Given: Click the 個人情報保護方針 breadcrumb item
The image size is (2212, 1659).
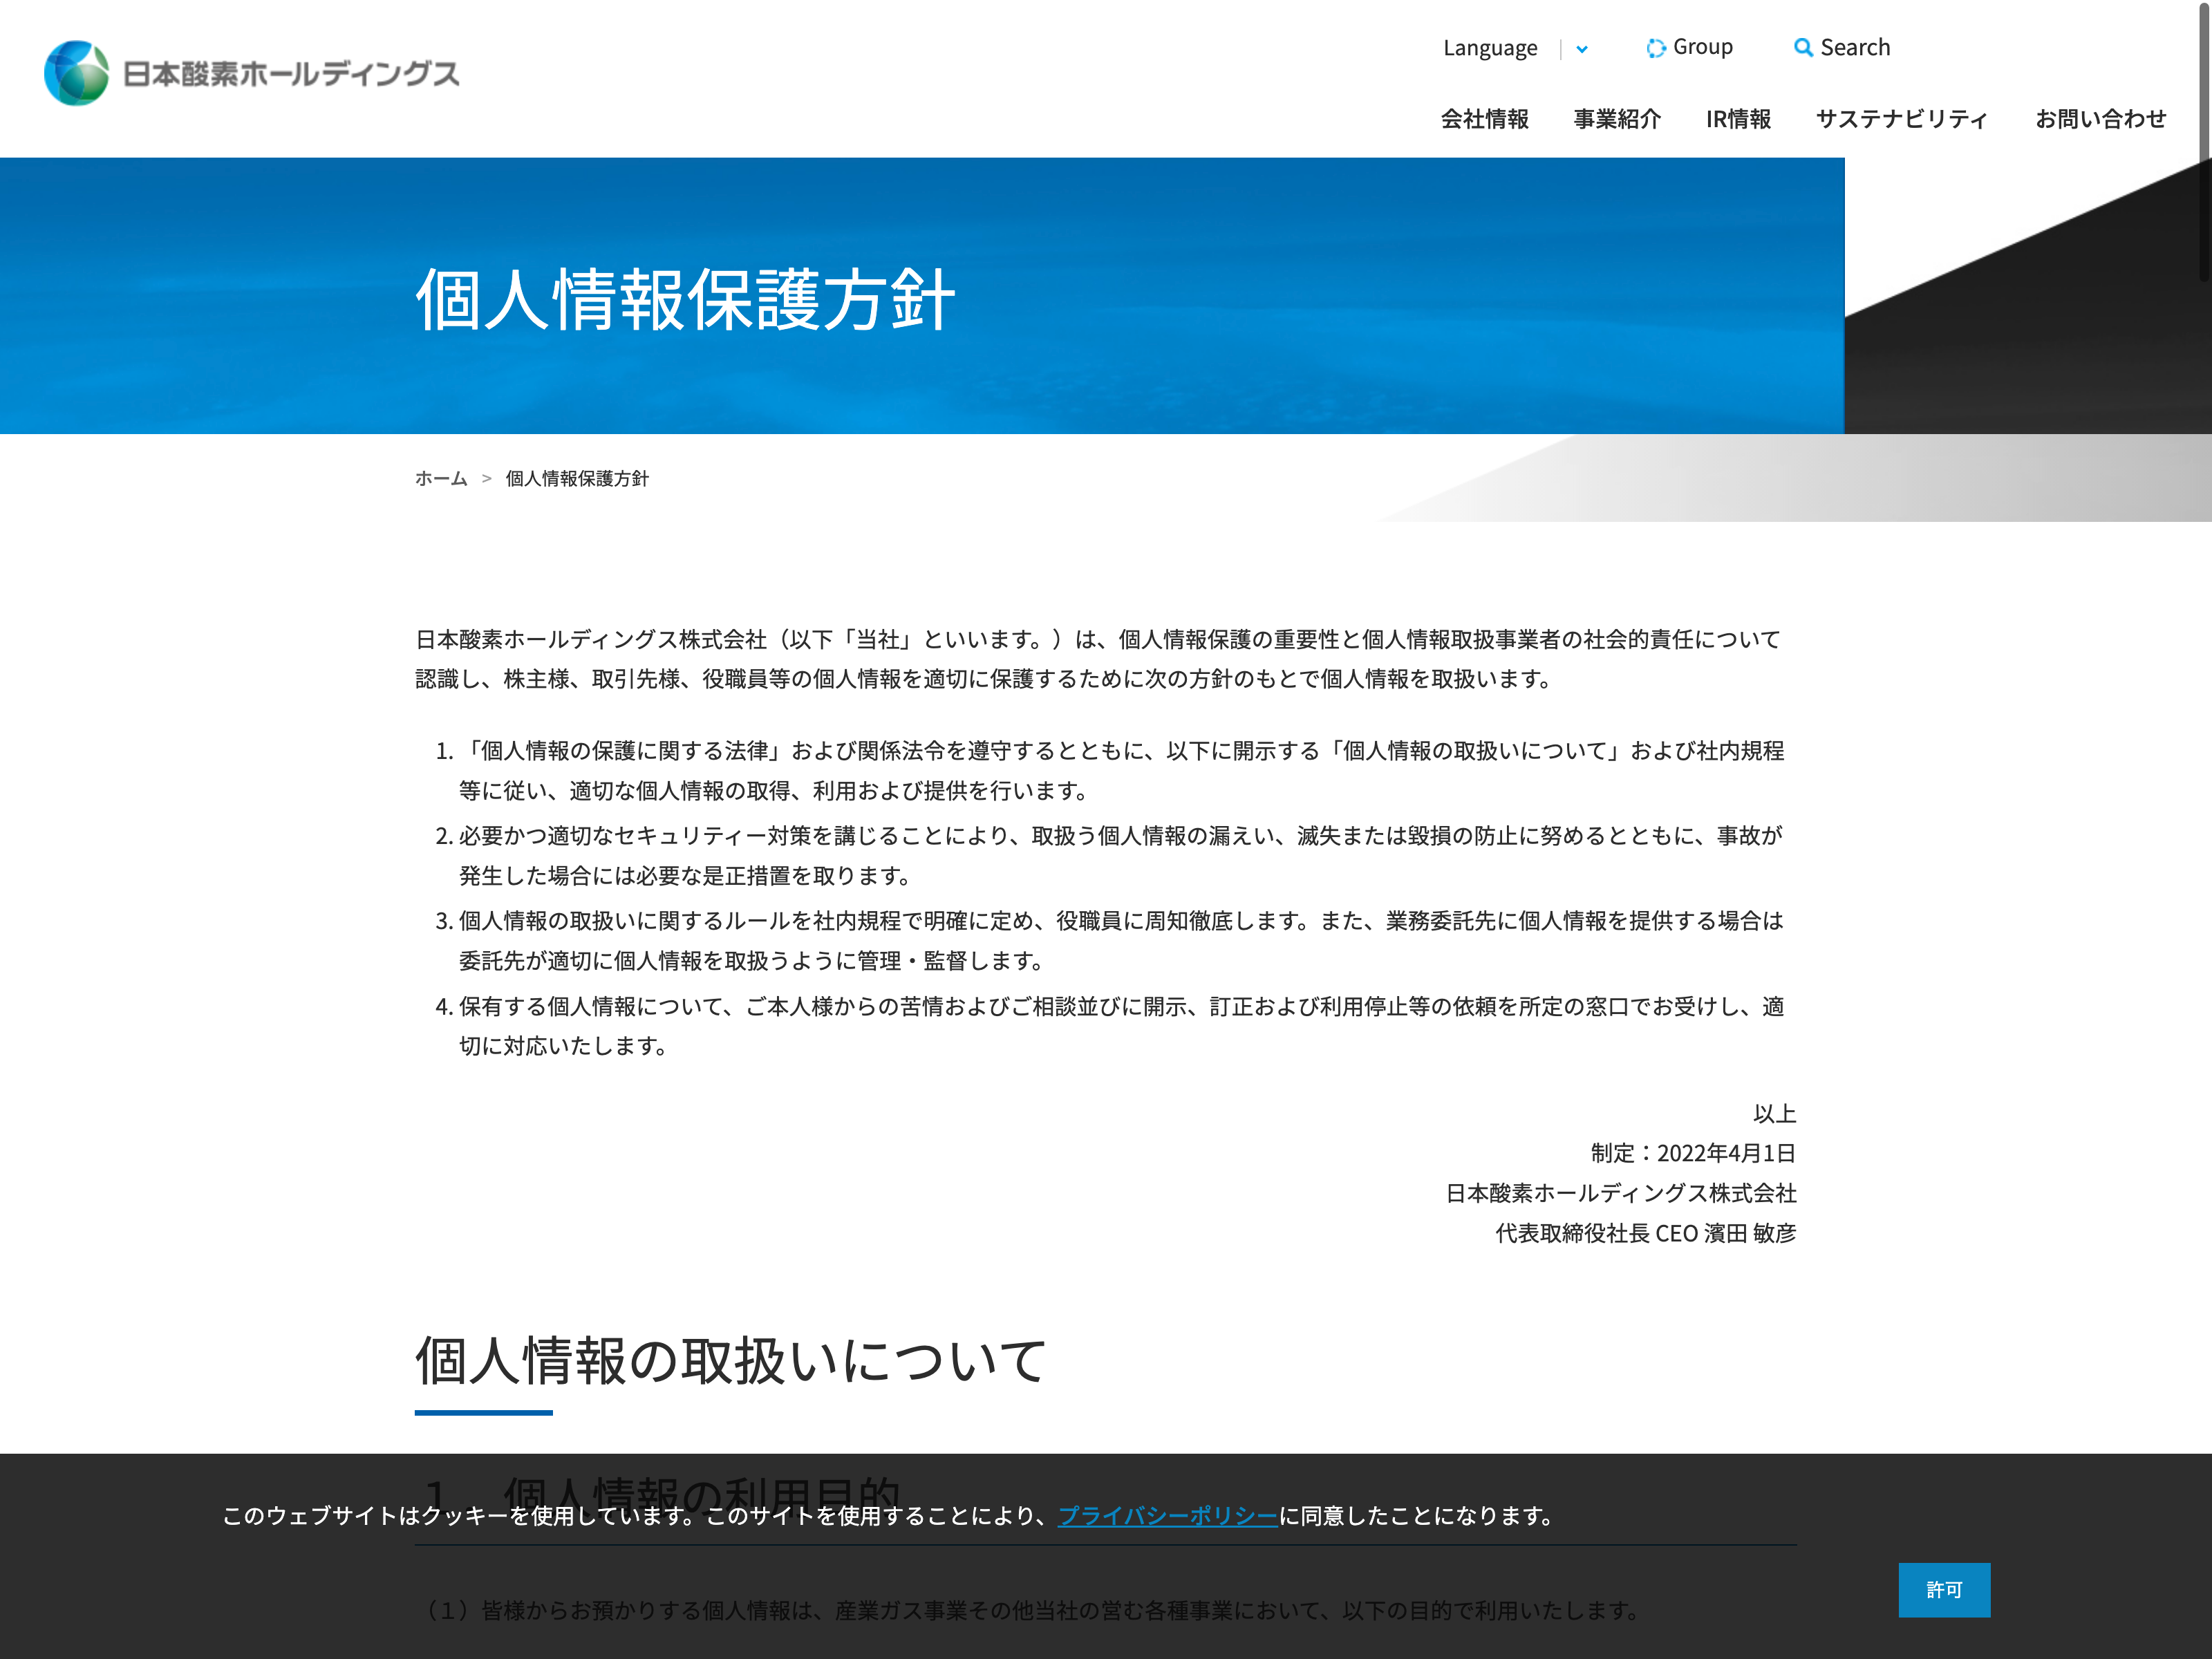Looking at the screenshot, I should click(x=577, y=478).
